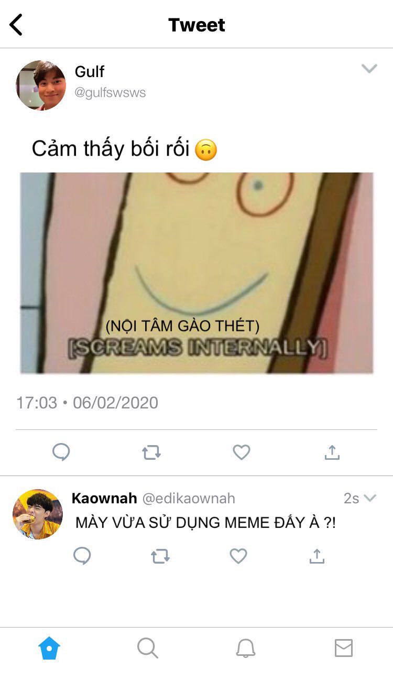Retweet Gulf's tweet
The height and width of the screenshot is (680, 393).
151,452
